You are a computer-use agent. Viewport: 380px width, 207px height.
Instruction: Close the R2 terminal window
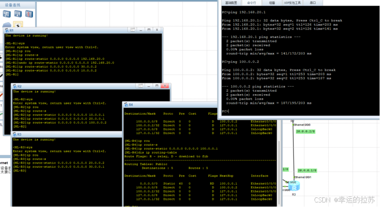point(165,86)
